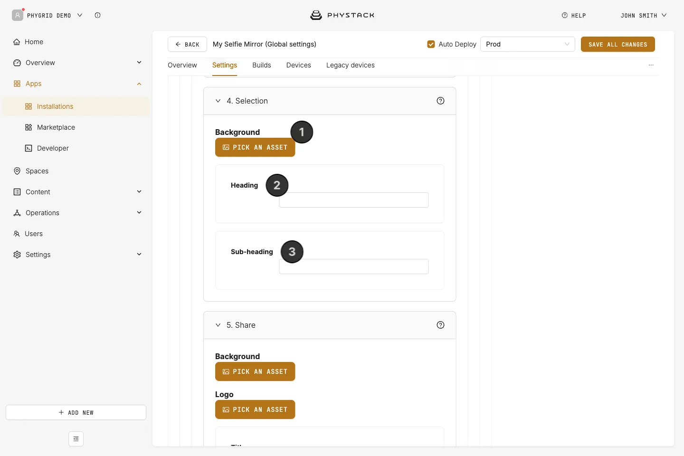Click the Users icon in sidebar

click(17, 234)
